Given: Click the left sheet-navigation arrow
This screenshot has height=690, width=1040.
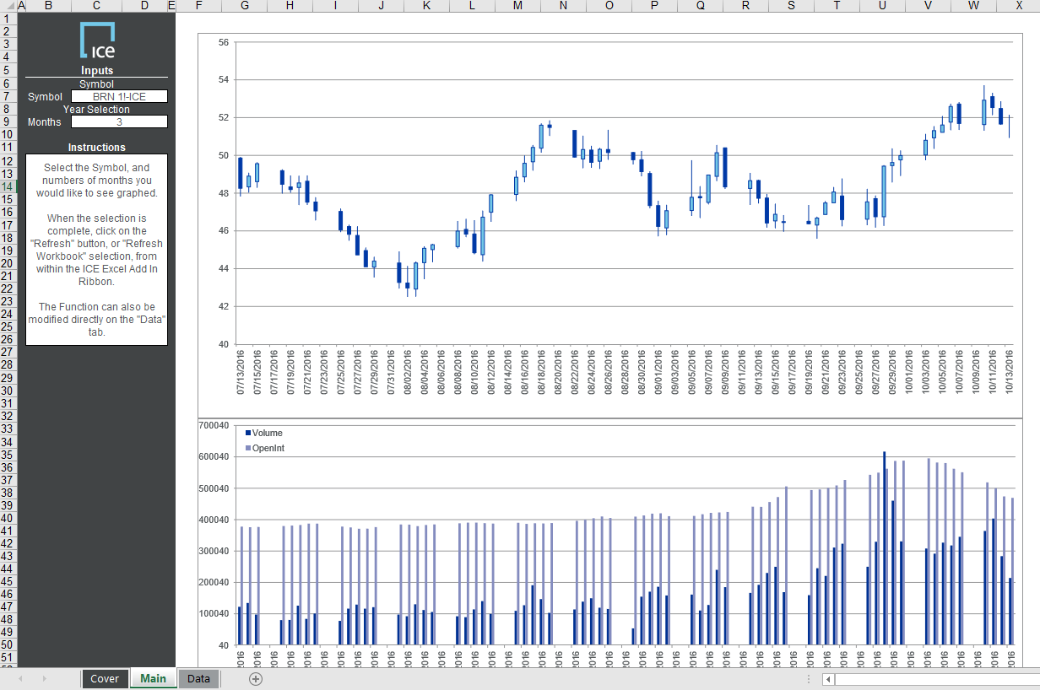Looking at the screenshot, I should (21, 678).
